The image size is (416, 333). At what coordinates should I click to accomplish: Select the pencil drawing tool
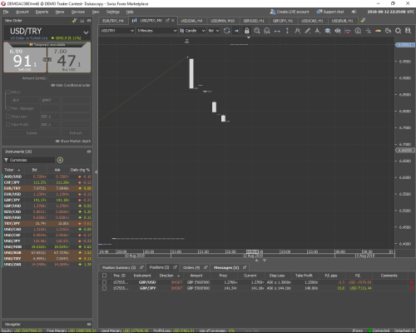(307, 31)
